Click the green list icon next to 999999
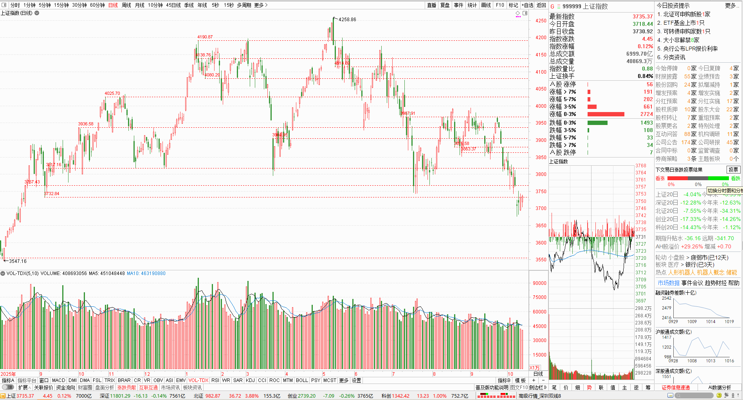The image size is (743, 400). point(559,6)
